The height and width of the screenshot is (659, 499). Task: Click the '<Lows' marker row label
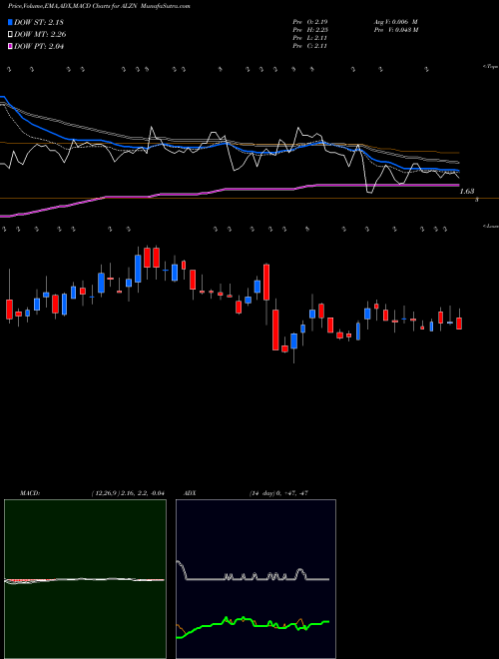coord(490,226)
